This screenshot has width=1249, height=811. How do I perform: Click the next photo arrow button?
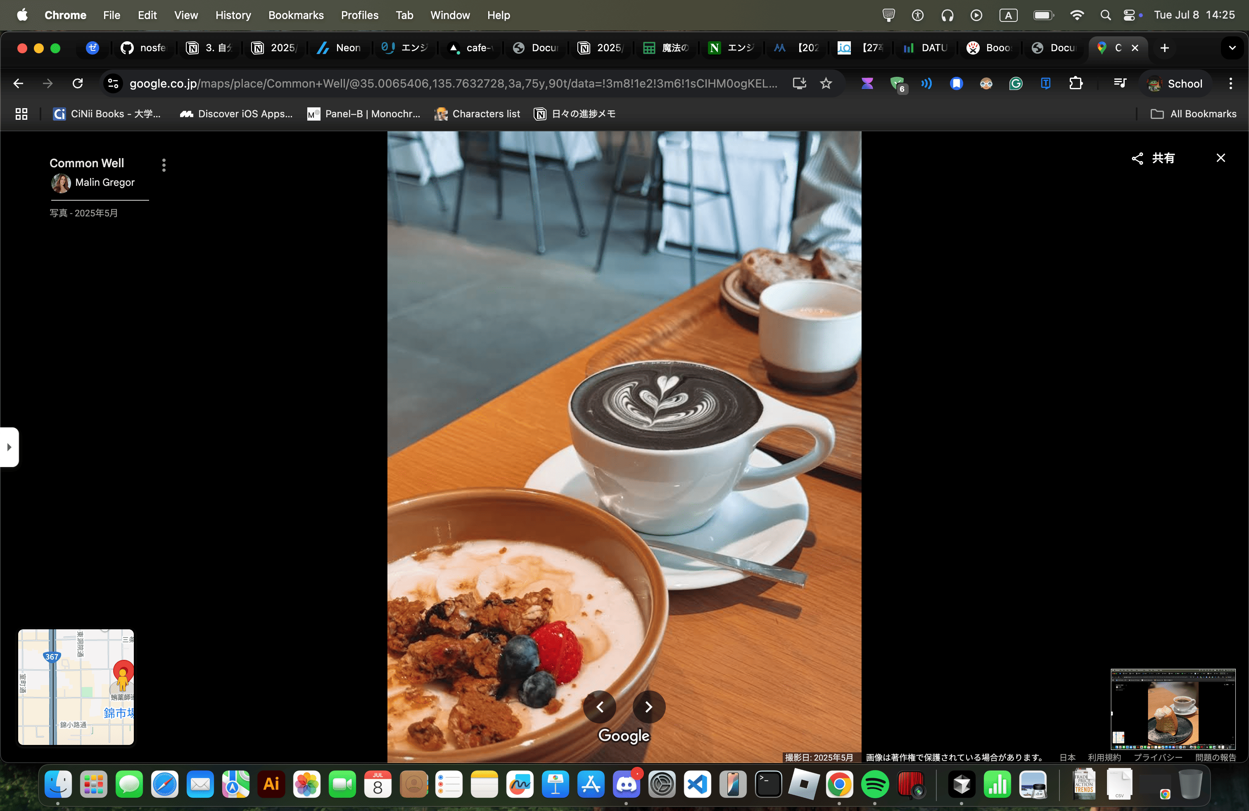point(648,707)
